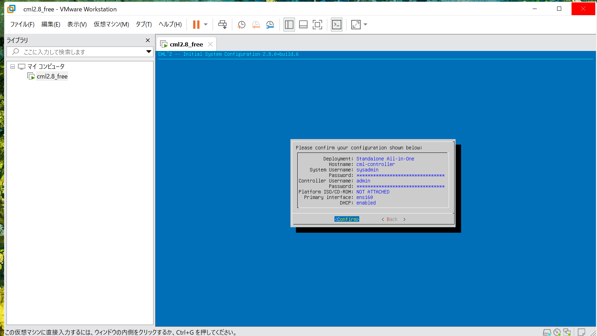Open the library search filter arrow
Image resolution: width=597 pixels, height=336 pixels.
coord(148,52)
